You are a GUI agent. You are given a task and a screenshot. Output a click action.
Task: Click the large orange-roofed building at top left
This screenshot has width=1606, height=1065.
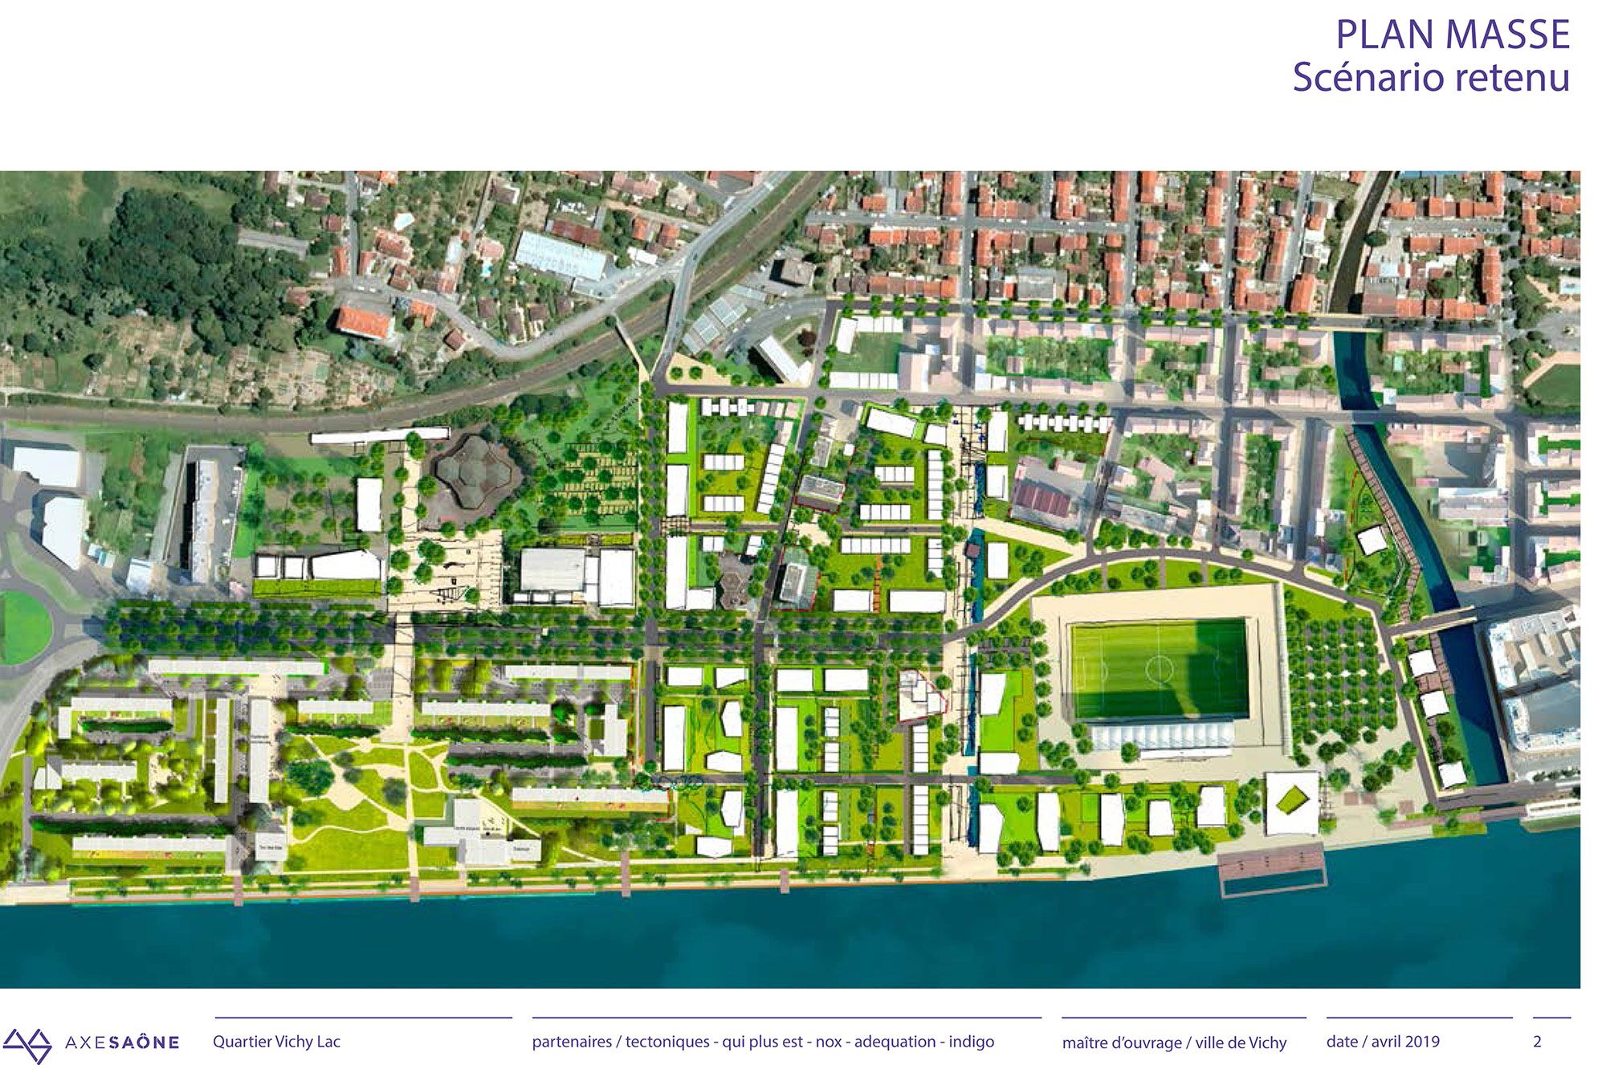364,321
